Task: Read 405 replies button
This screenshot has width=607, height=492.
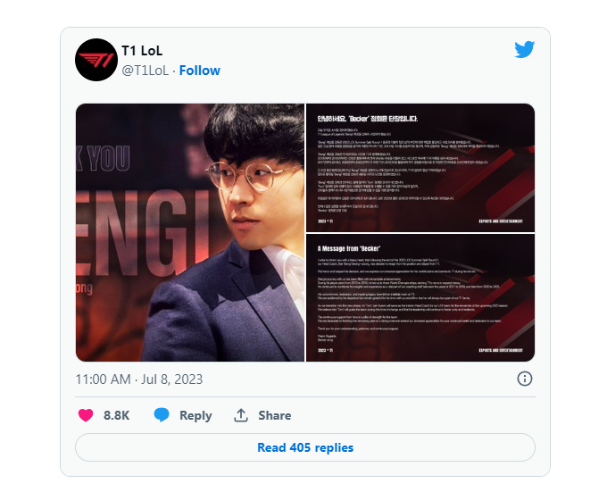Action: 305,447
